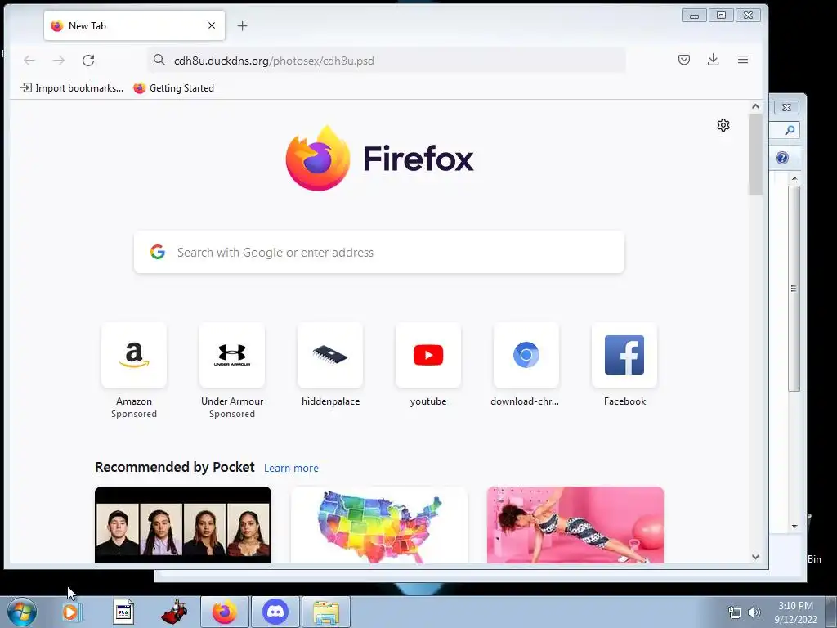Click Learn more link beside Pocket
Image resolution: width=837 pixels, height=628 pixels.
pos(291,469)
